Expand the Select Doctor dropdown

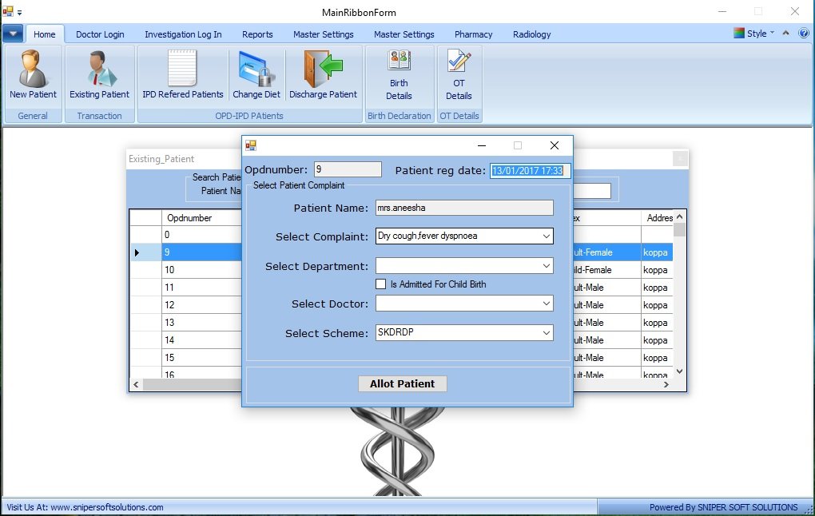click(546, 304)
